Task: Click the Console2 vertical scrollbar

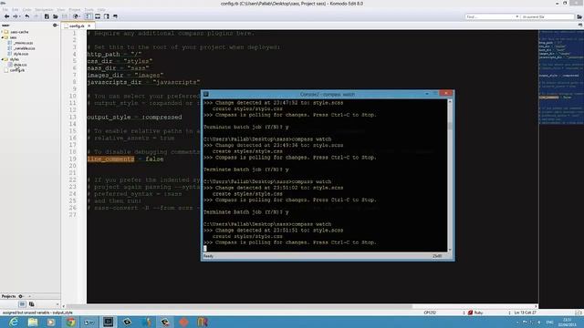Action: pos(450,175)
